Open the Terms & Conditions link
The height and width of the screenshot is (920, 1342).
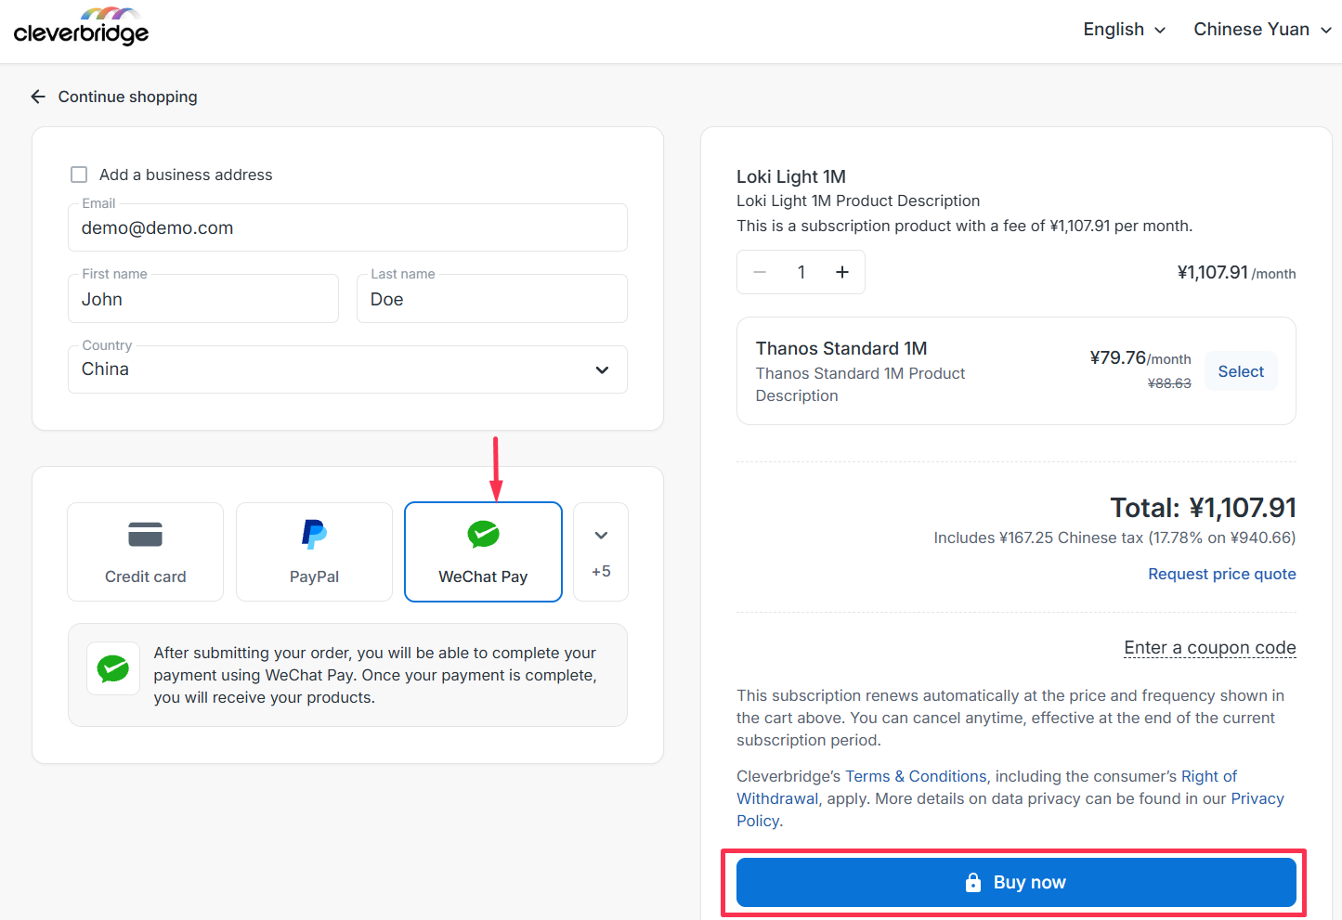pos(916,776)
